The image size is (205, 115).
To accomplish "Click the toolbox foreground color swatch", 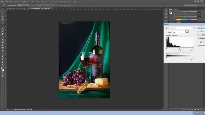I will (x=2, y=70).
